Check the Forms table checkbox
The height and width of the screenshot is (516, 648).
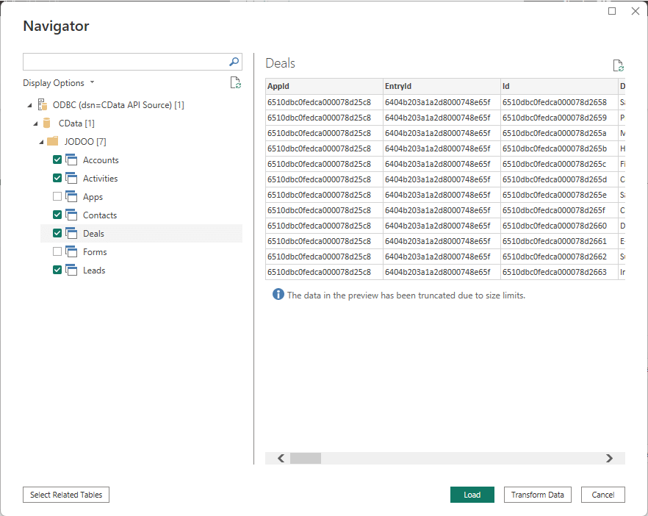coord(57,251)
